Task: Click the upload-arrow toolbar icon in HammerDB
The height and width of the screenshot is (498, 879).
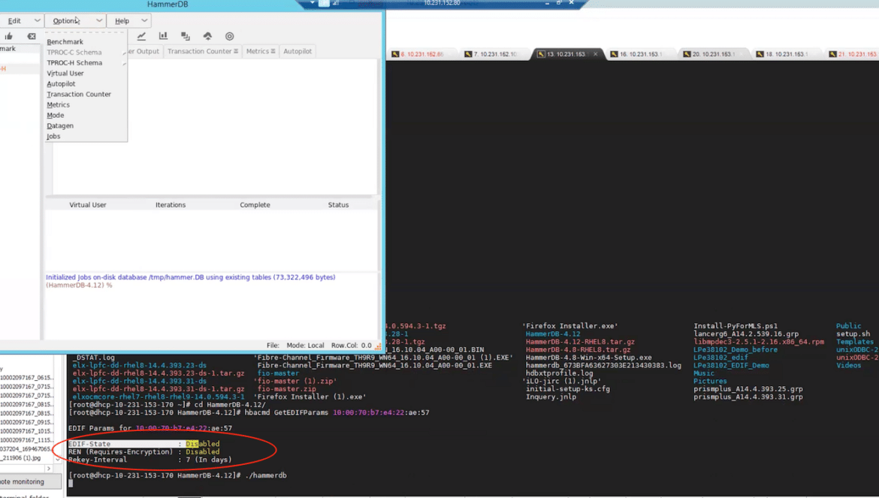Action: 207,36
